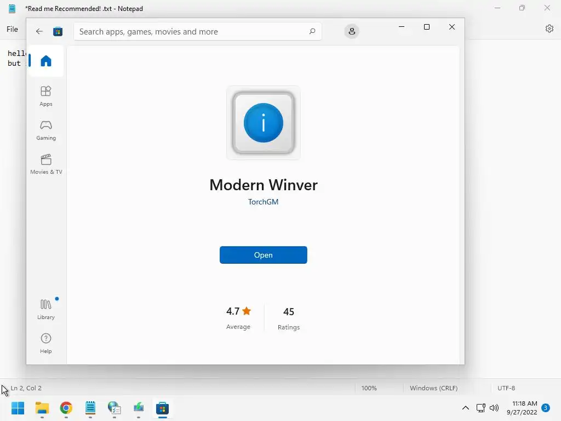Click the Modern Winver title text
Screen dimensions: 561x421
point(264,185)
